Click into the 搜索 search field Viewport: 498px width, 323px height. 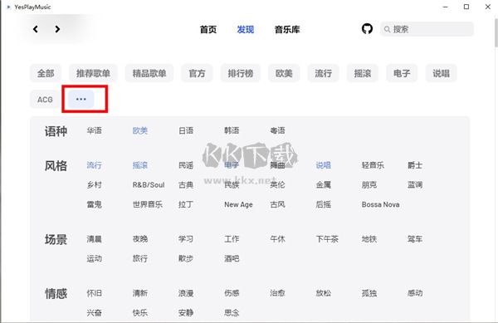[427, 29]
